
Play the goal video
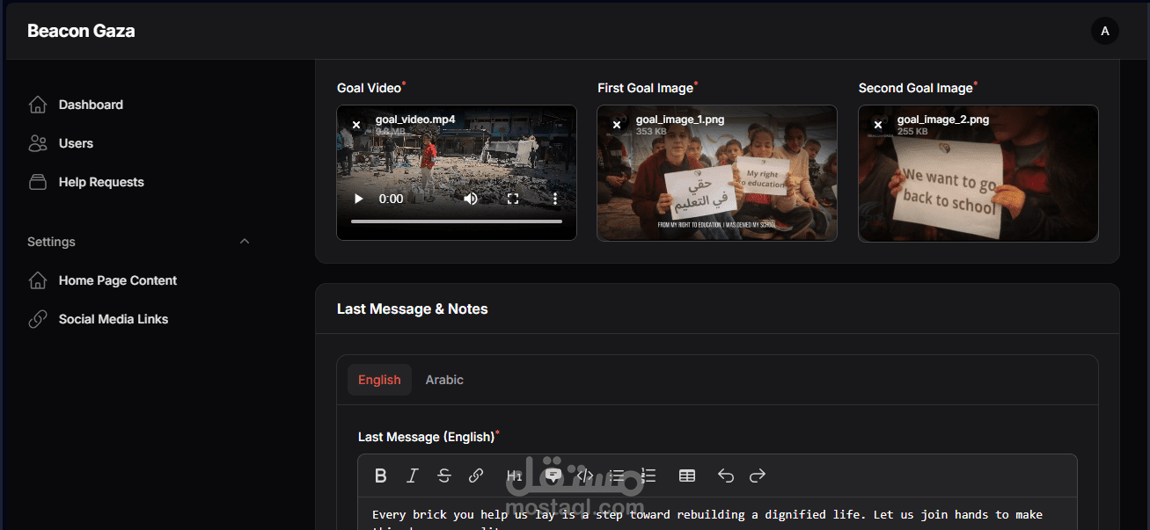(359, 199)
